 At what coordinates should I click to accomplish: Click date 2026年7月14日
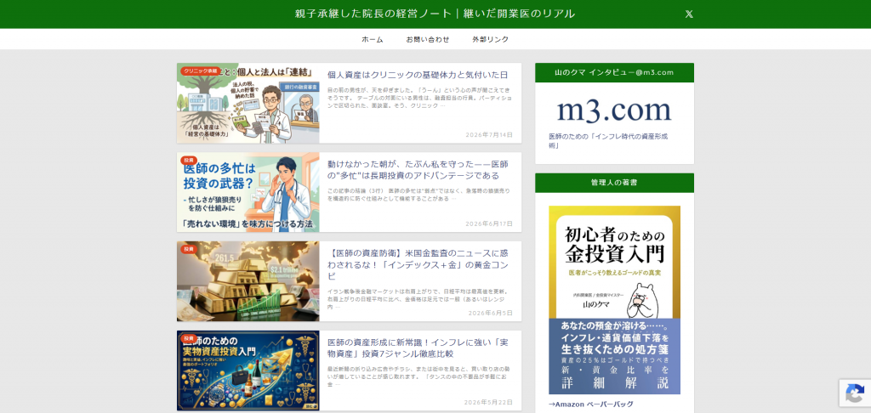[x=489, y=135]
